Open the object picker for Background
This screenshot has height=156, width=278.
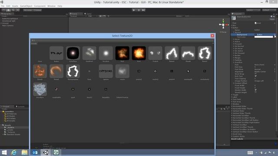(275, 35)
